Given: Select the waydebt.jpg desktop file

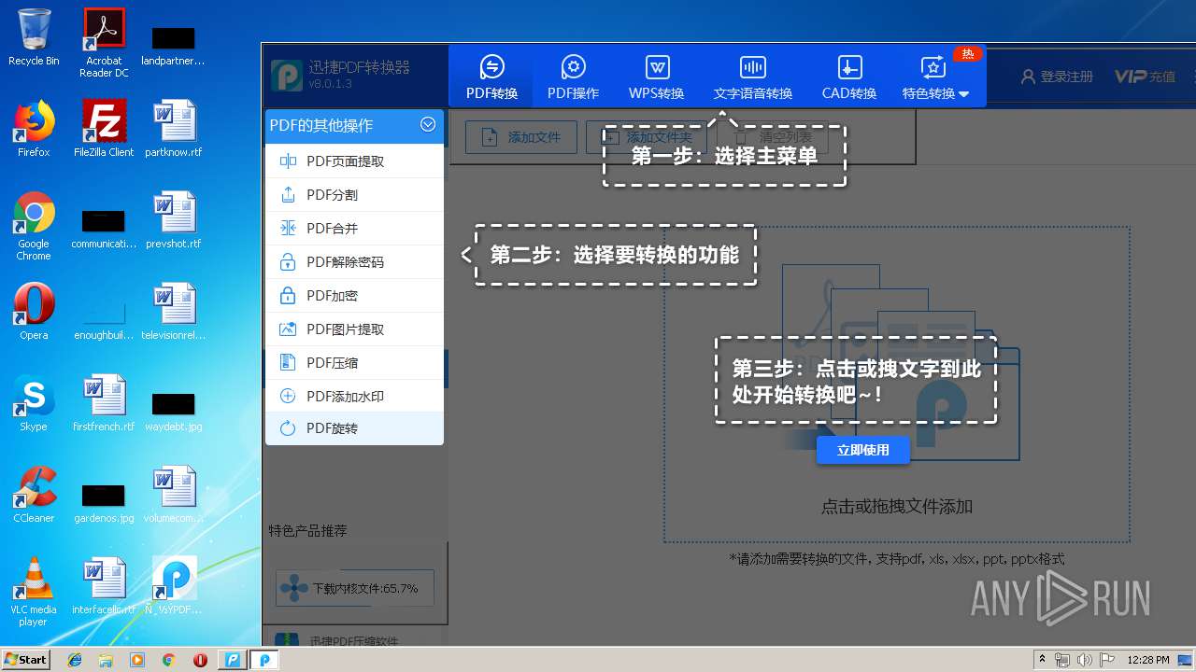Looking at the screenshot, I should 174,411.
